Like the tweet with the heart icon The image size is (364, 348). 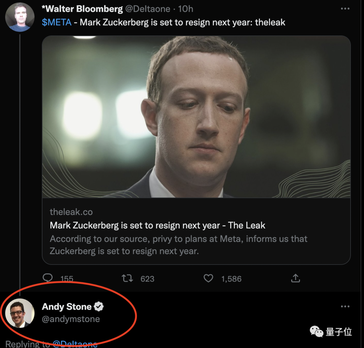[209, 278]
